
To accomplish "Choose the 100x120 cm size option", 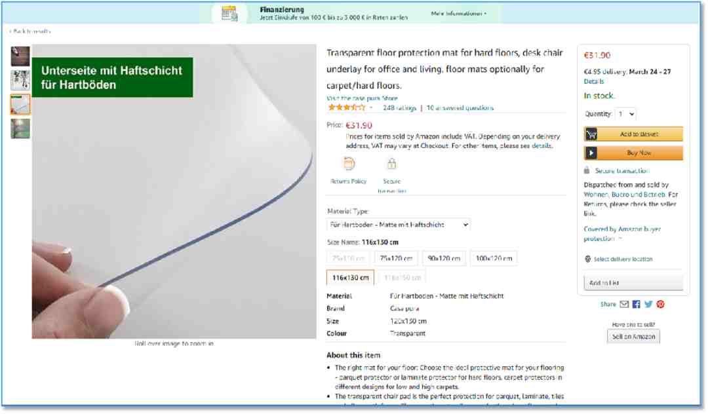I will tap(494, 258).
